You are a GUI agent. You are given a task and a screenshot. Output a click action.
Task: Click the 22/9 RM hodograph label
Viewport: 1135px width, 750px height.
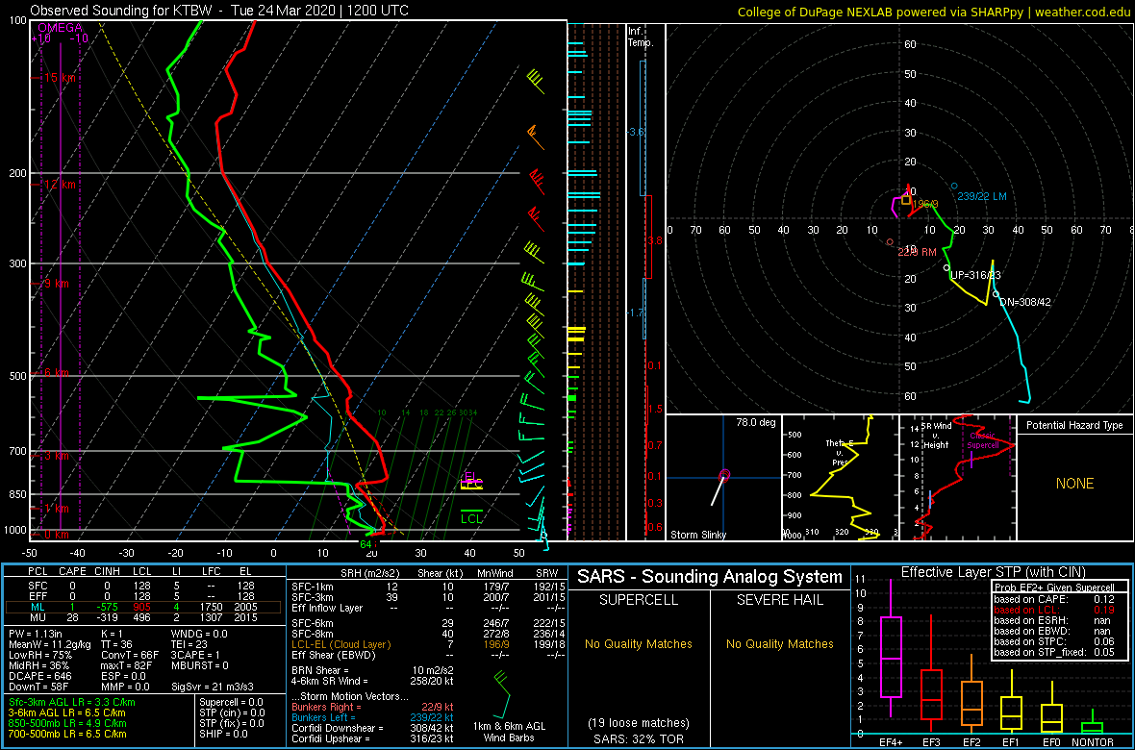pos(918,252)
